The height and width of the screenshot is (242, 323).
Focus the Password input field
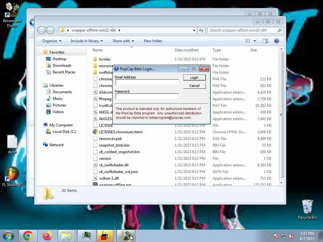(147, 96)
